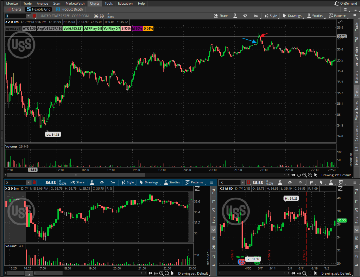The image size is (360, 277).
Task: Click the flask icon in top chart toolbar
Action: pos(234,16)
